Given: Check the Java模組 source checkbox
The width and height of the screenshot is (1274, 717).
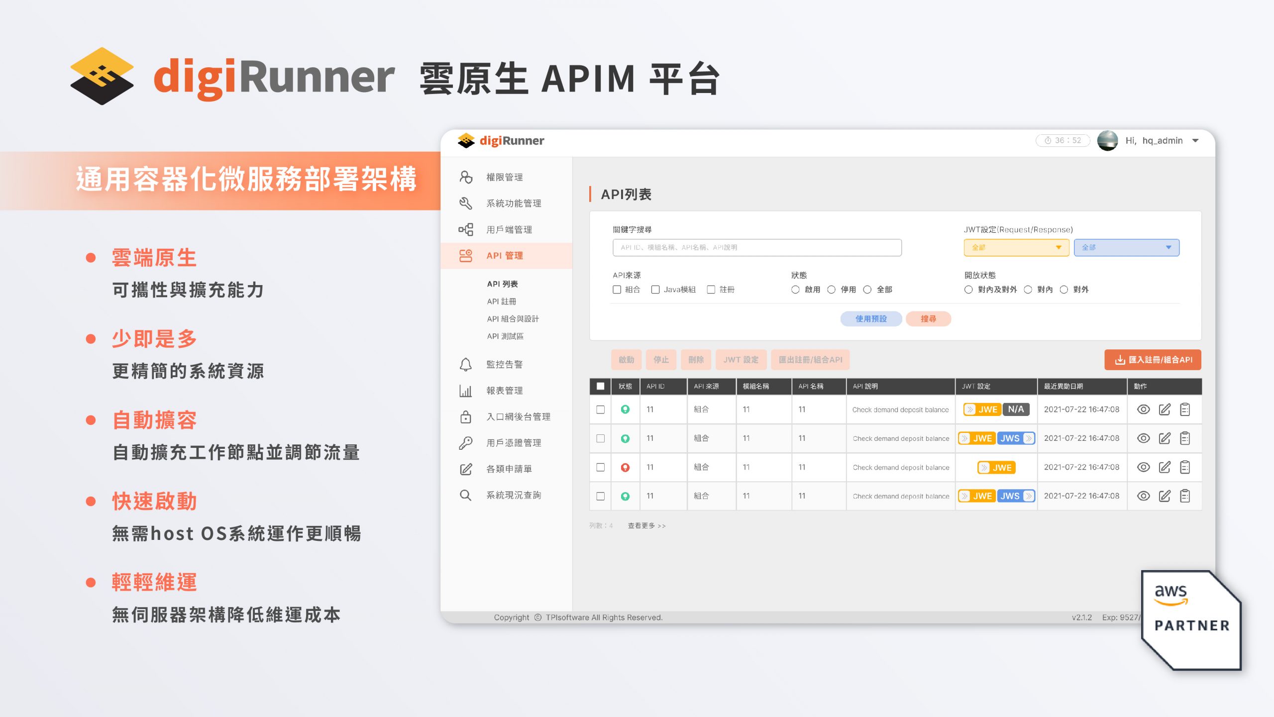Looking at the screenshot, I should pyautogui.click(x=655, y=290).
